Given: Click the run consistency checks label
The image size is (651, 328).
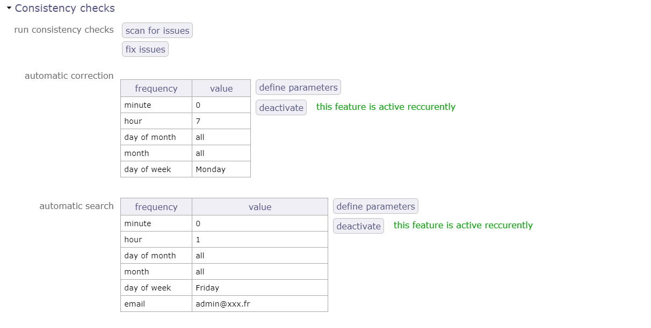Looking at the screenshot, I should pyautogui.click(x=64, y=29).
